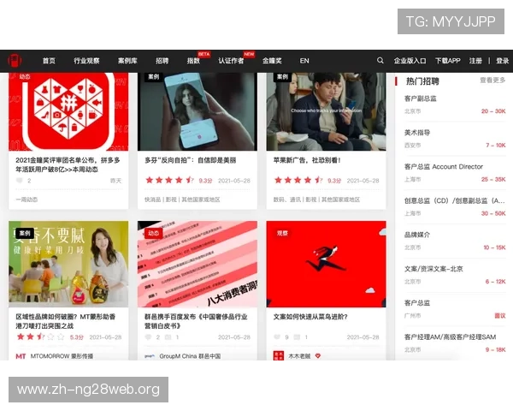Screen dimensions: 513x411
Task: Switch language with EN link
Action: [304, 61]
